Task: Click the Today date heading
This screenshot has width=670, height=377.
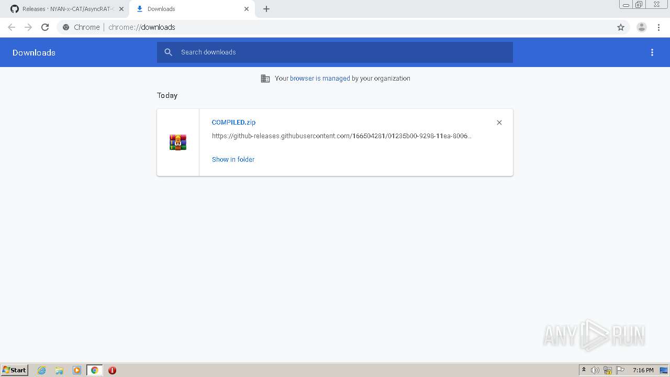Action: pyautogui.click(x=167, y=95)
